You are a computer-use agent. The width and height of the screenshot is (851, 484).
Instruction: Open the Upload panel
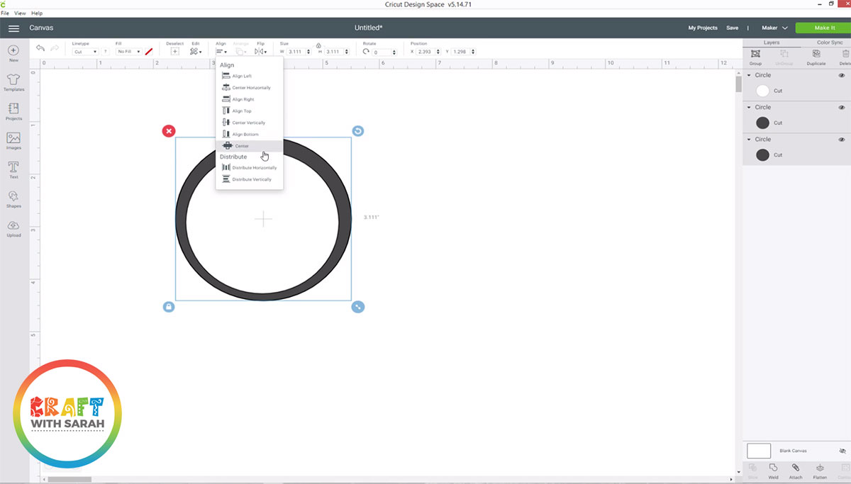coord(13,228)
